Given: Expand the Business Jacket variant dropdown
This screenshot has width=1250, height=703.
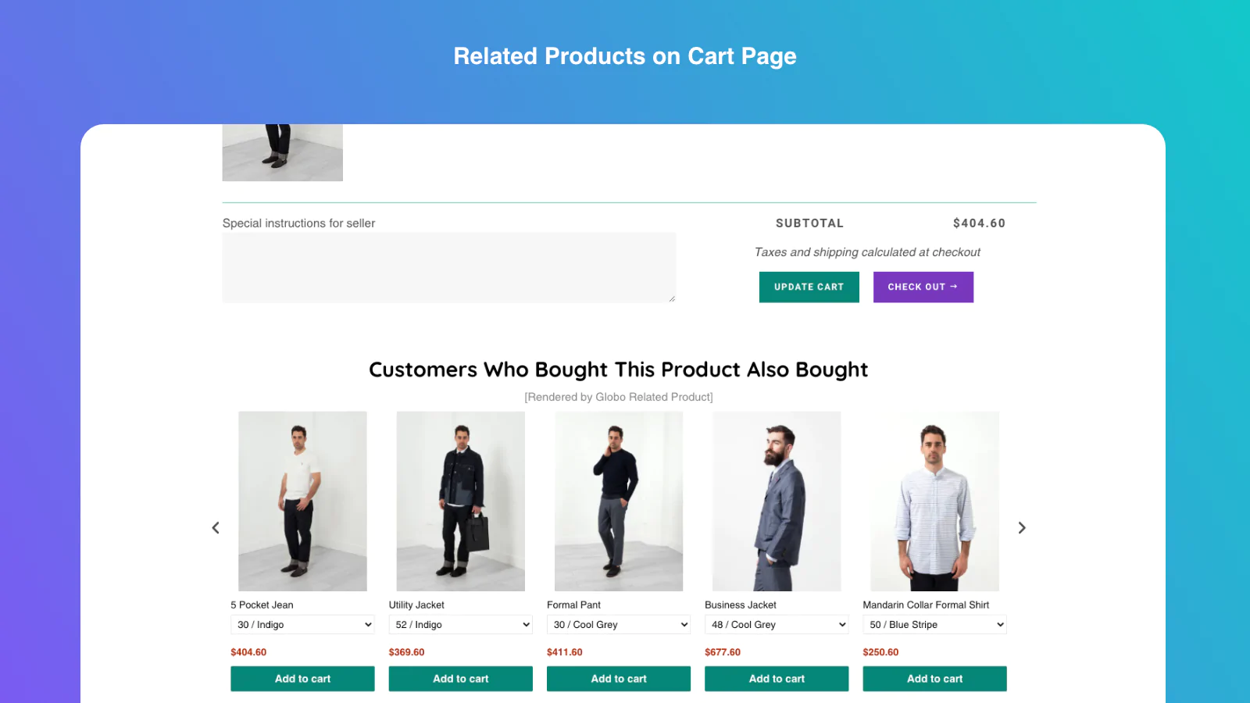Looking at the screenshot, I should pos(777,625).
